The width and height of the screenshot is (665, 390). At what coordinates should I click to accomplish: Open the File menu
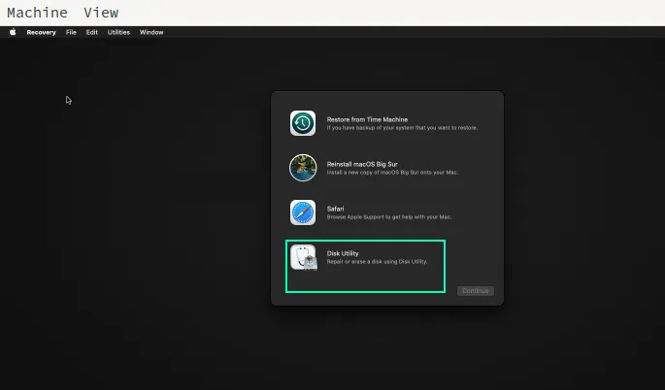pos(71,32)
